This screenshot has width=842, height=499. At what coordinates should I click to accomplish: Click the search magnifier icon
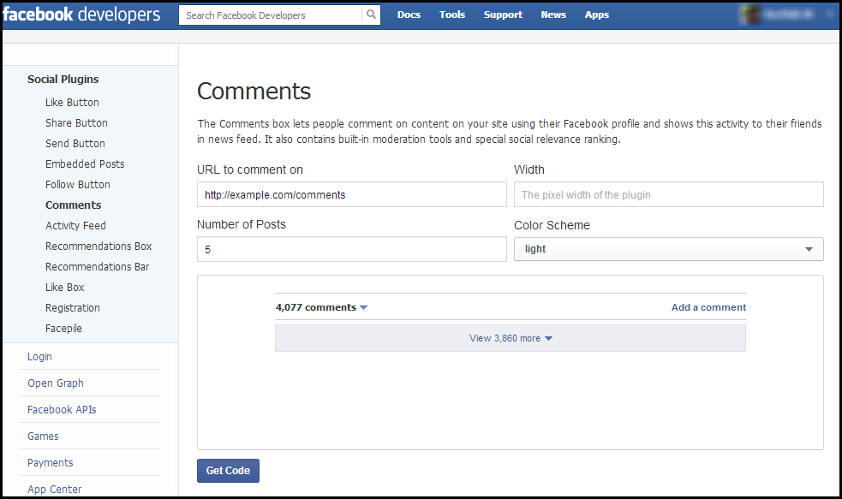coord(371,15)
